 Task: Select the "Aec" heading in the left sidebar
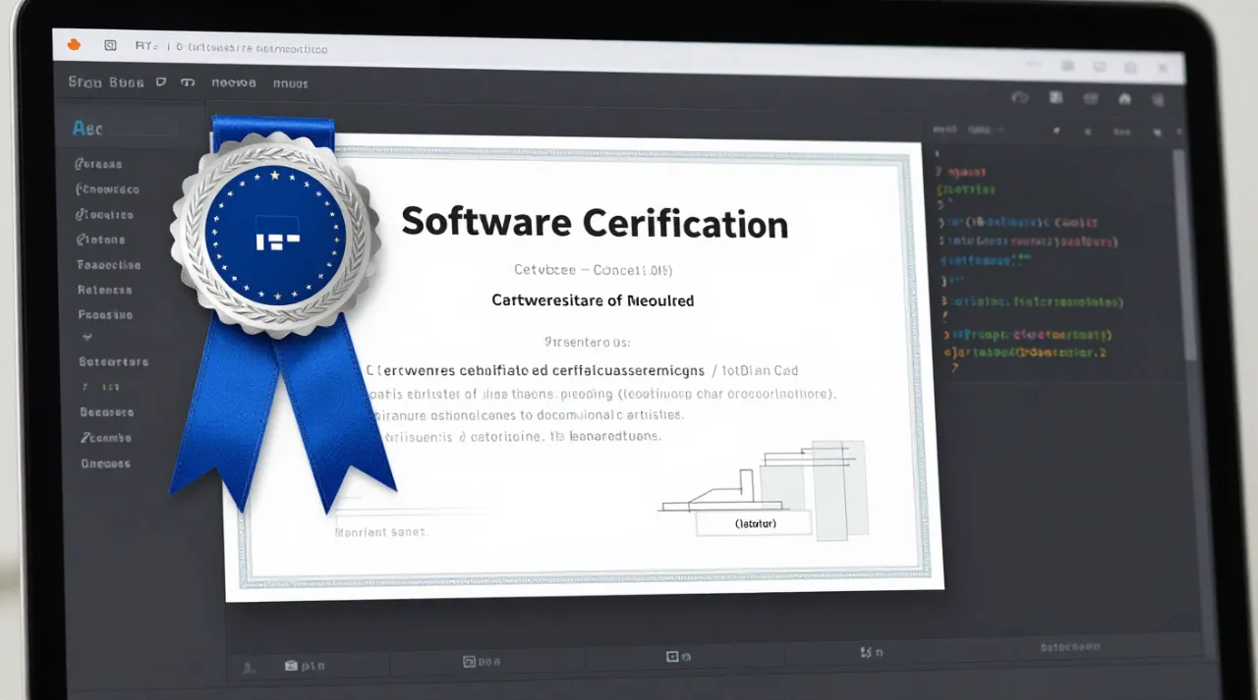pyautogui.click(x=87, y=129)
